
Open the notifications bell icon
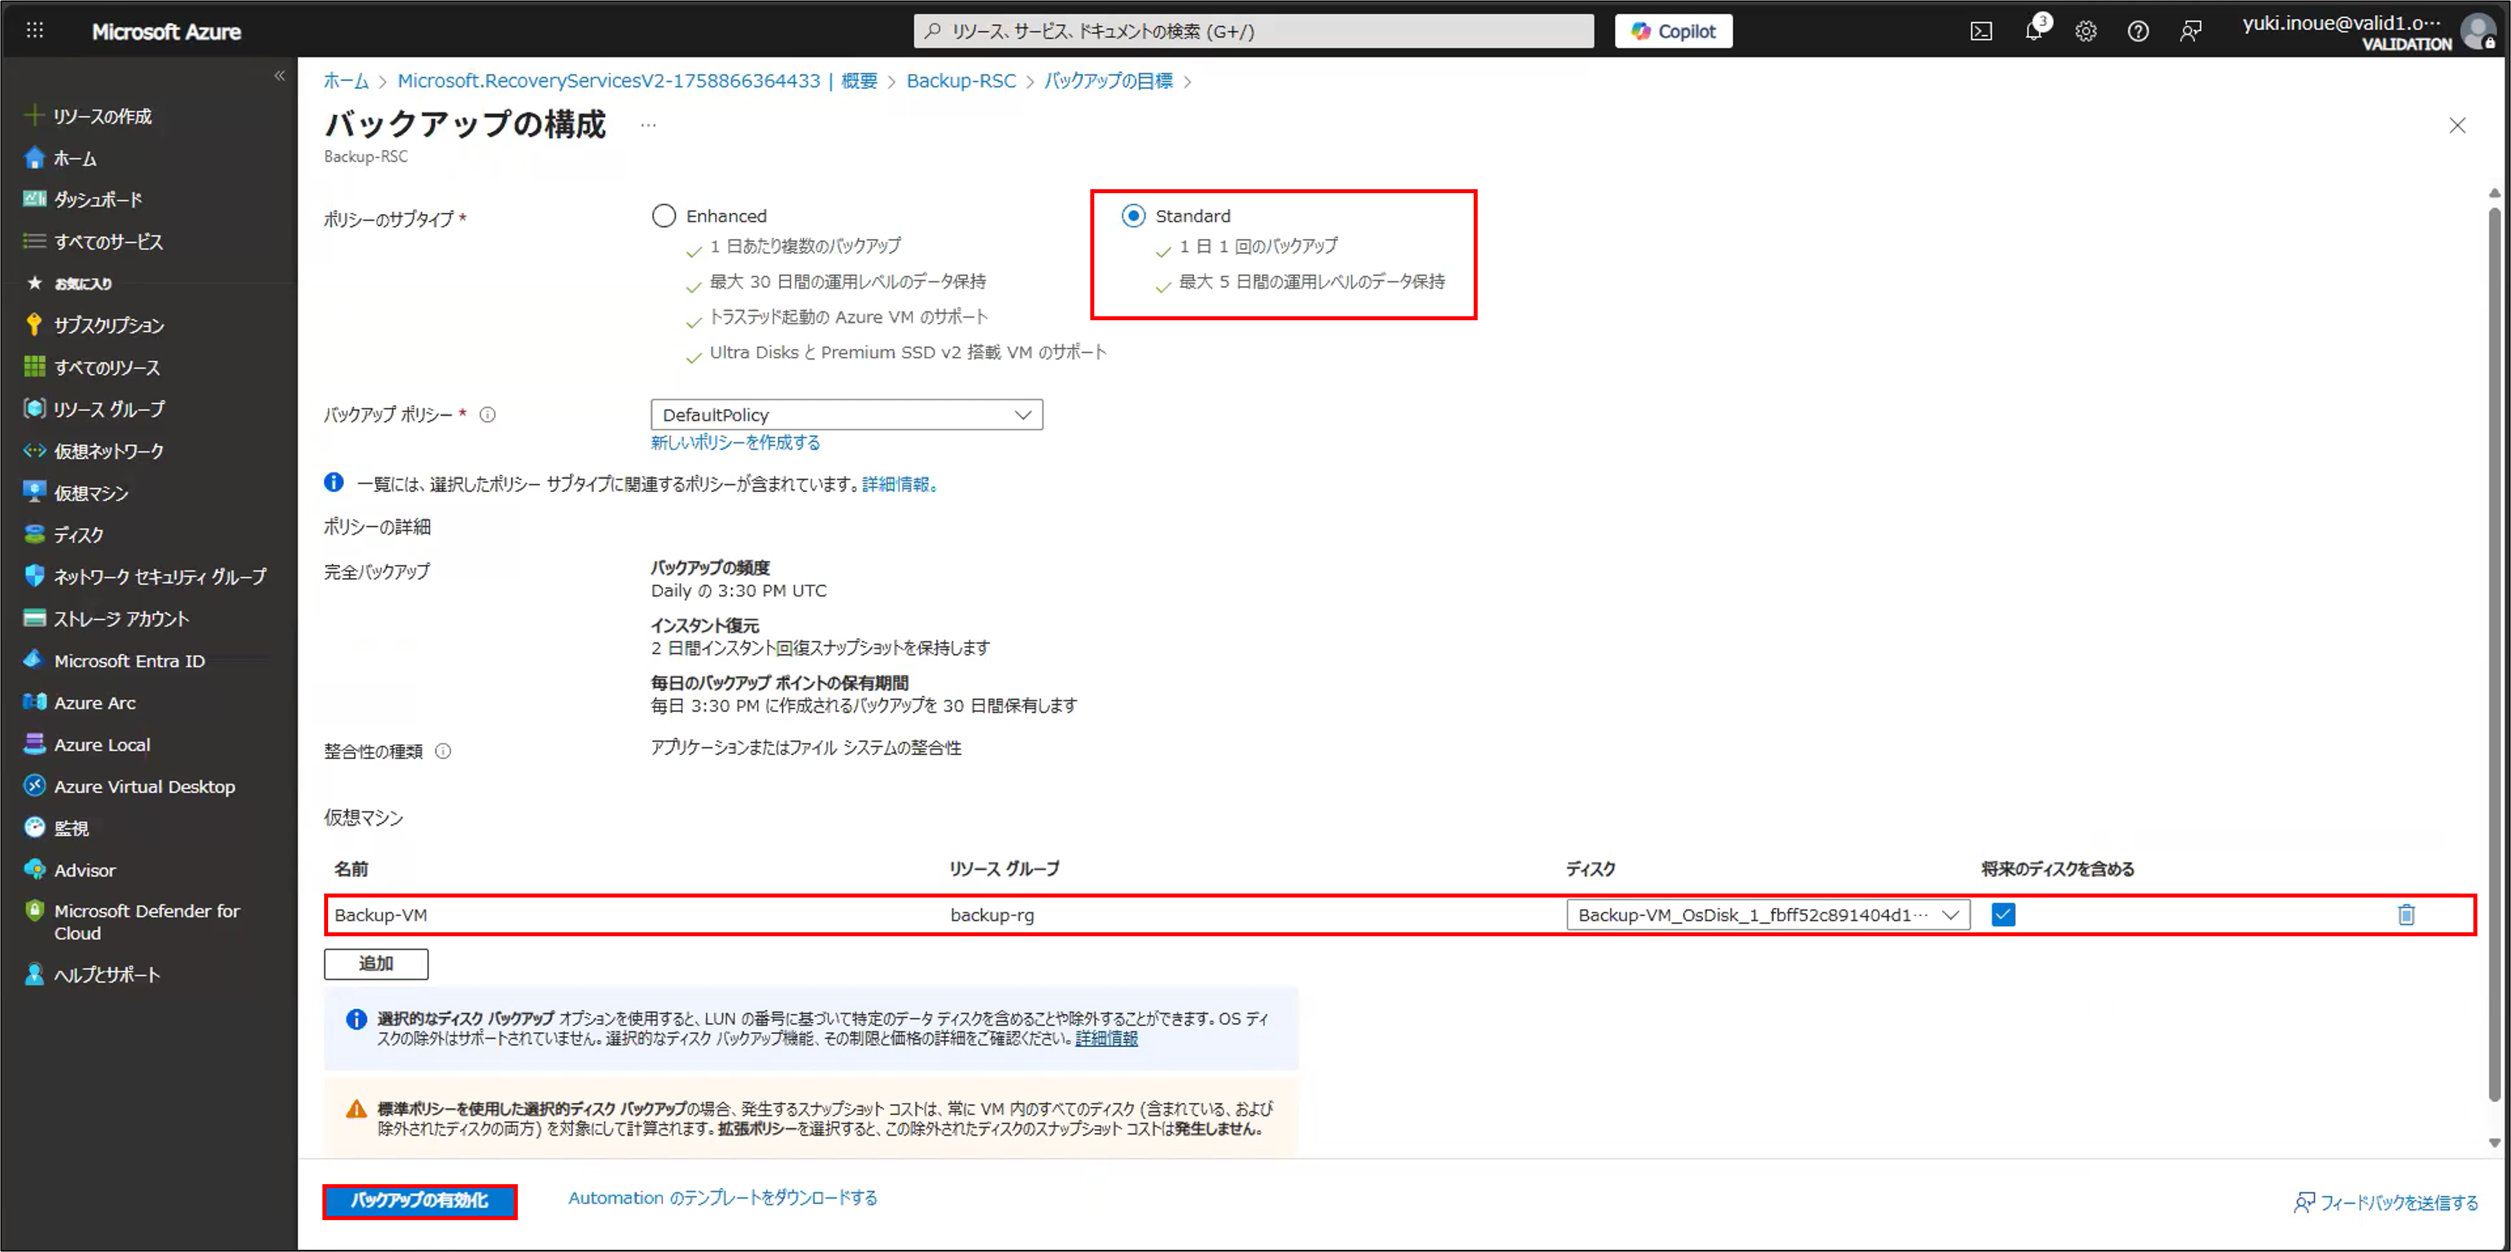[x=2034, y=31]
